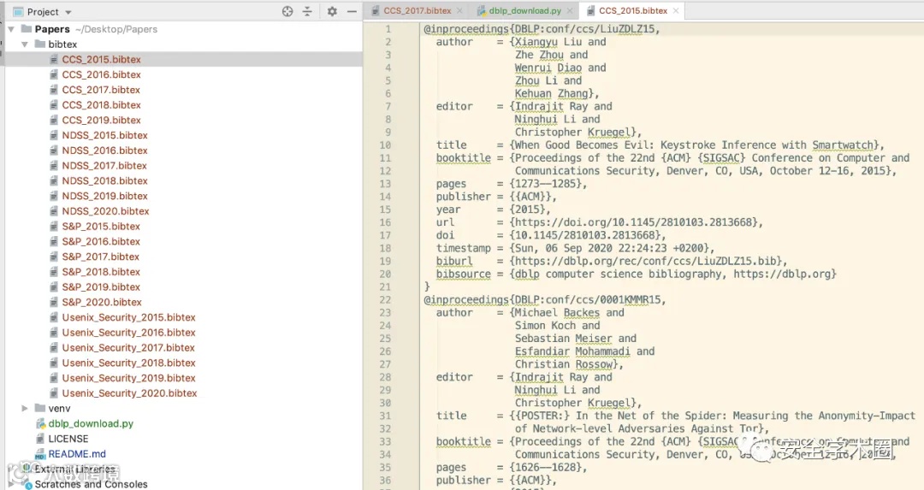
Task: Open Usenix_Security_2020.bibtex file
Action: point(130,393)
